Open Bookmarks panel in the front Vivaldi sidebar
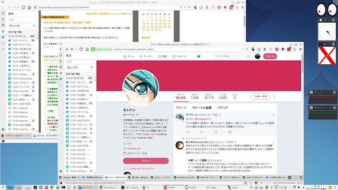338x190 pixels. pos(61,55)
